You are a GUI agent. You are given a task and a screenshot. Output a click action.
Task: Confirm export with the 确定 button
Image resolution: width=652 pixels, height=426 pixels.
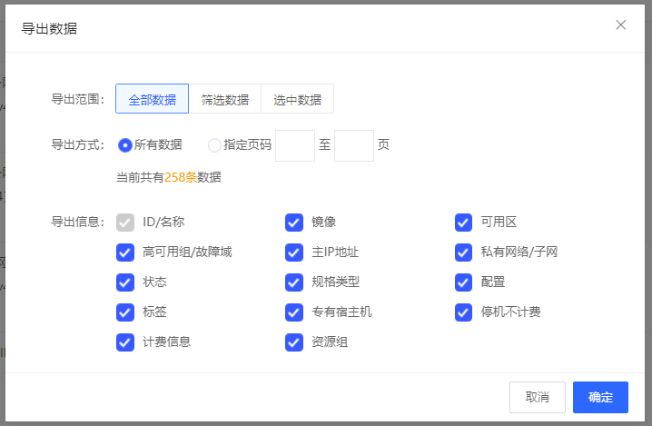(x=600, y=397)
